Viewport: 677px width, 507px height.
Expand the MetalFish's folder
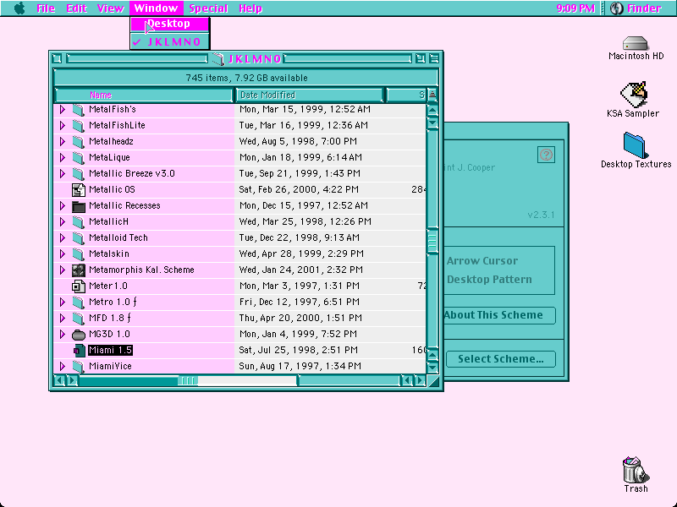point(63,110)
